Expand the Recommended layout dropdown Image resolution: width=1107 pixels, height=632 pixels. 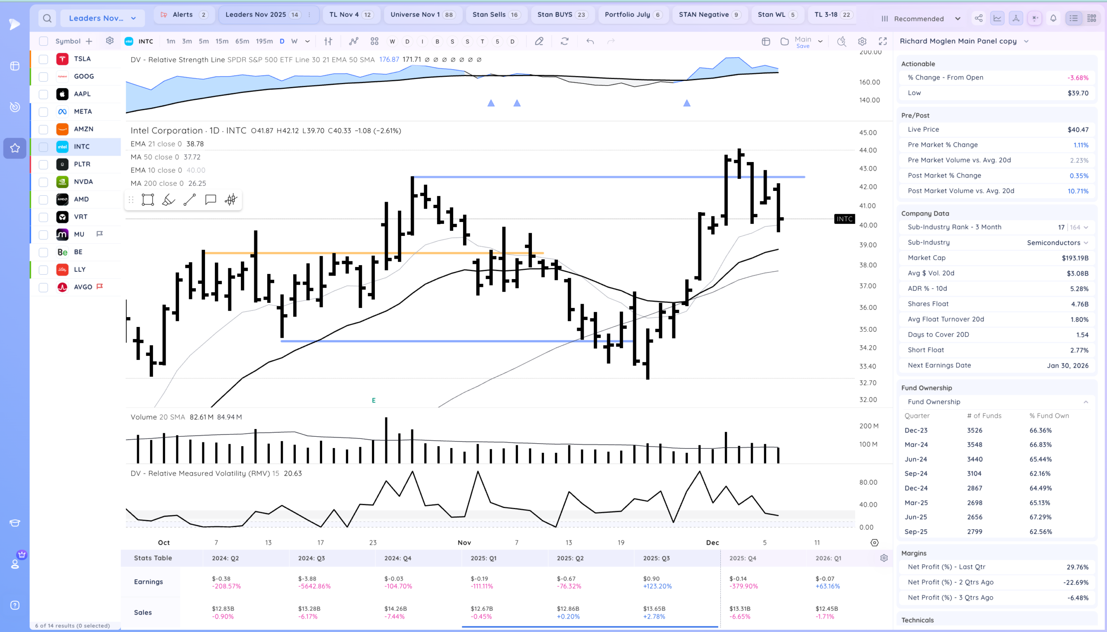pos(957,19)
